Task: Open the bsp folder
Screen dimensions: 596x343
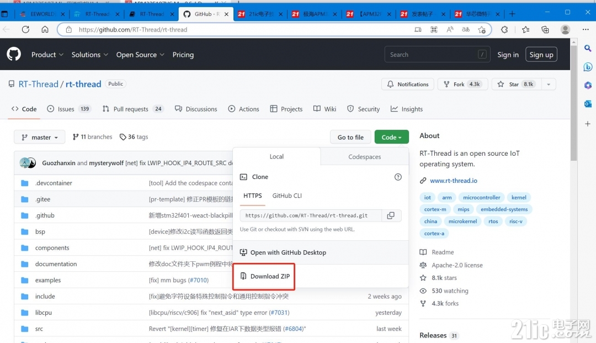Action: (x=40, y=231)
